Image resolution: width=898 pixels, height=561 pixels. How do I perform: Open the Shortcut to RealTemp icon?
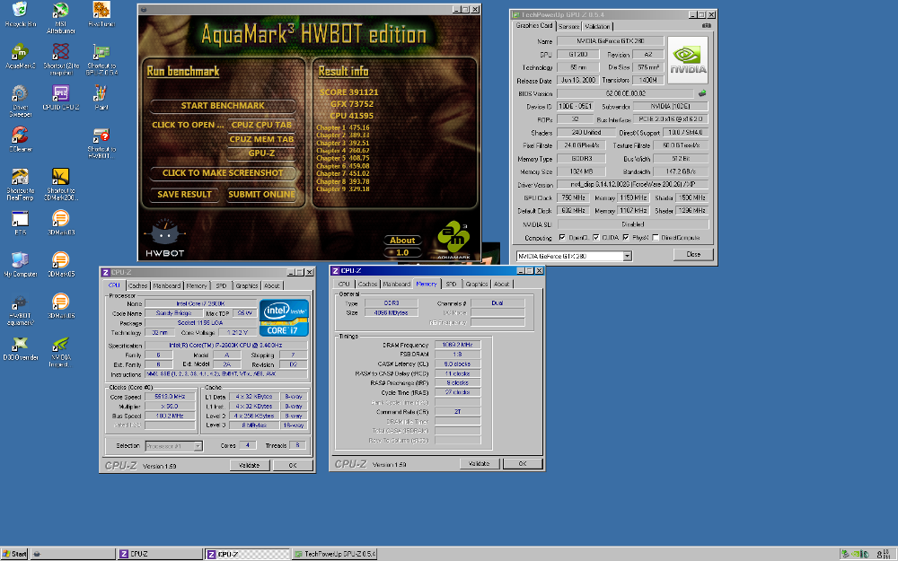20,184
